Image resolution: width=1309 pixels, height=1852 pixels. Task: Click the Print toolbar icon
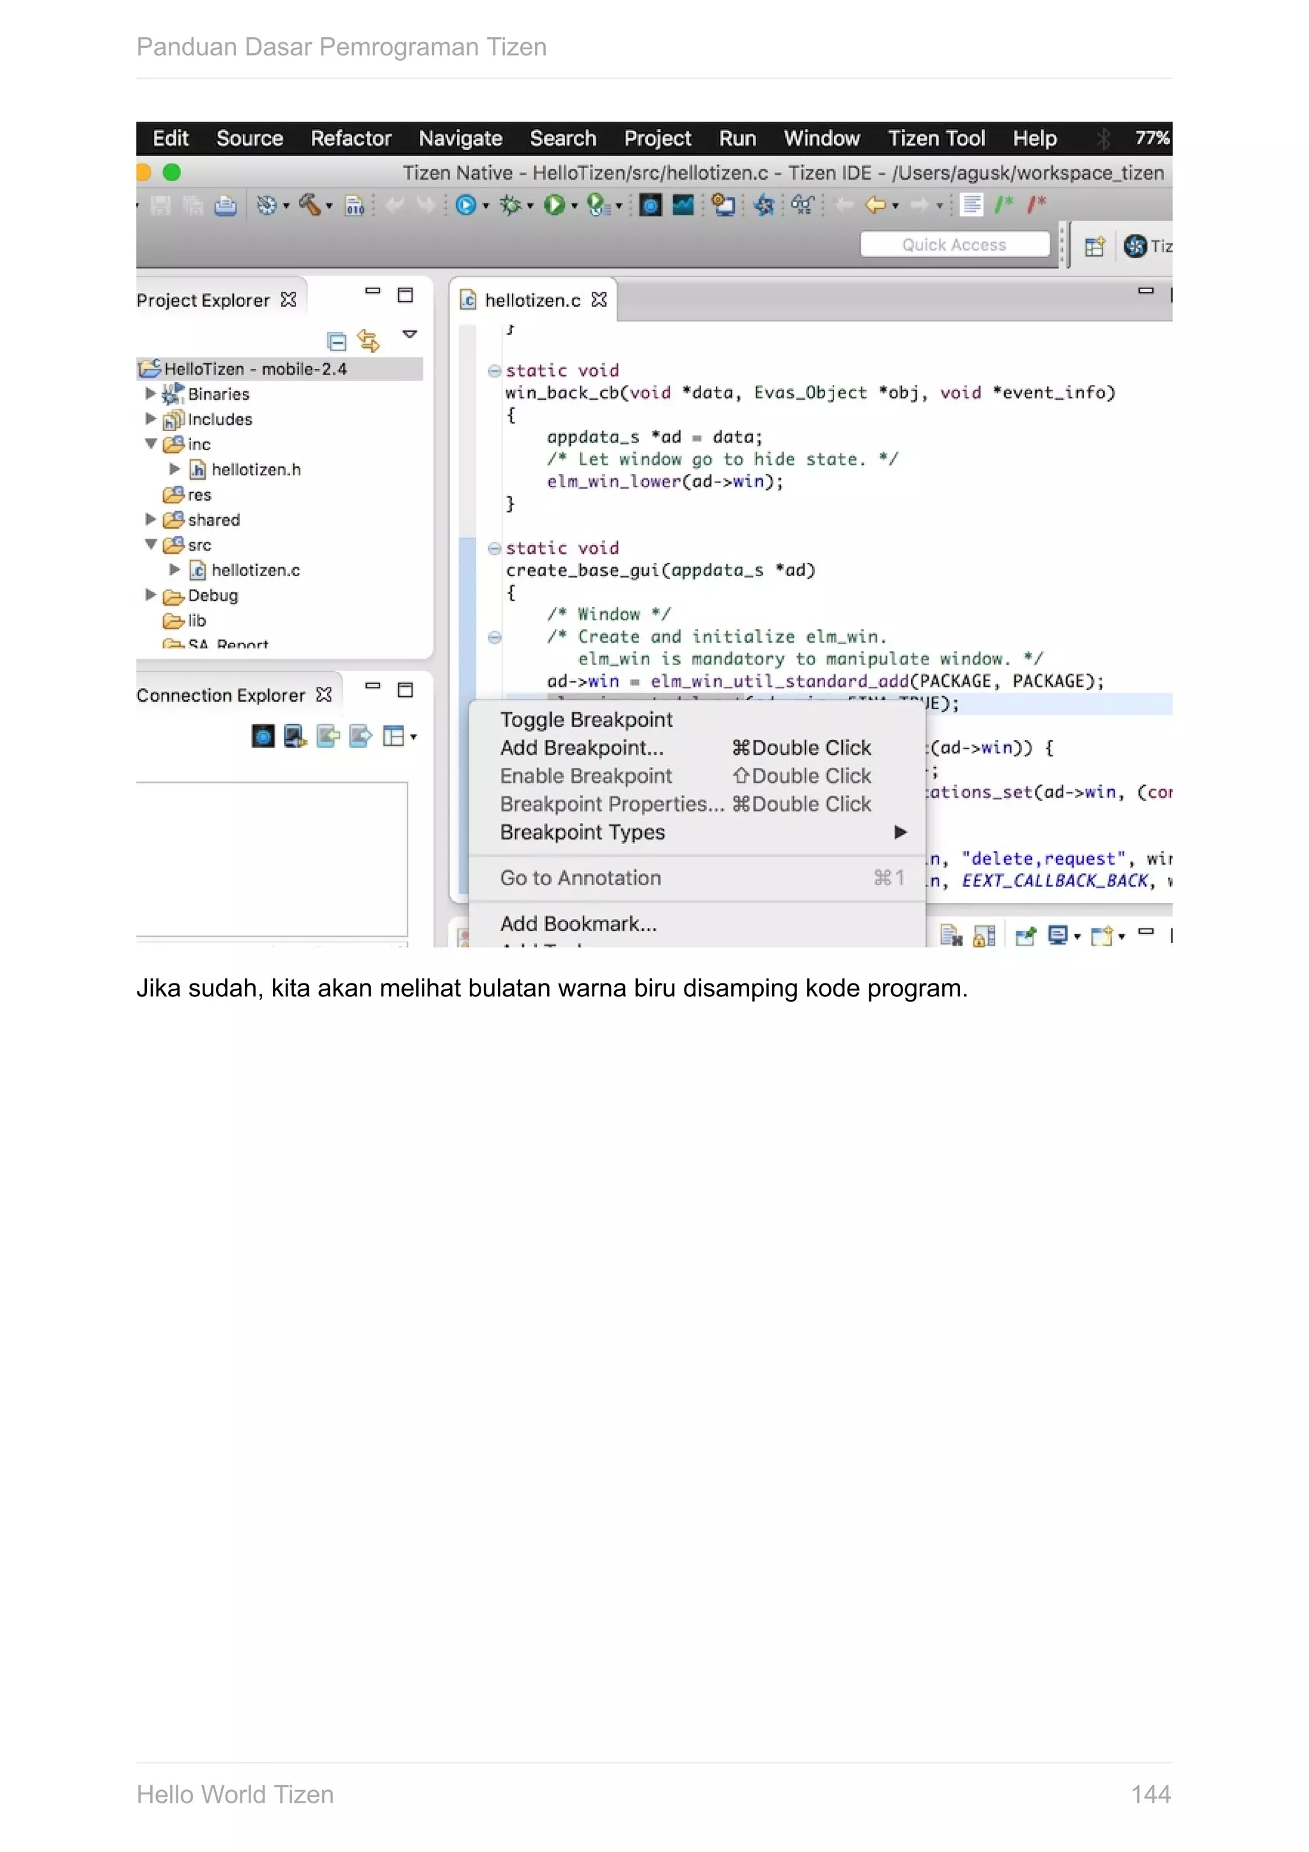coord(226,206)
